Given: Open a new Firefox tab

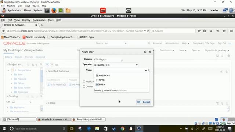Looking at the screenshot, I should 41,25.
